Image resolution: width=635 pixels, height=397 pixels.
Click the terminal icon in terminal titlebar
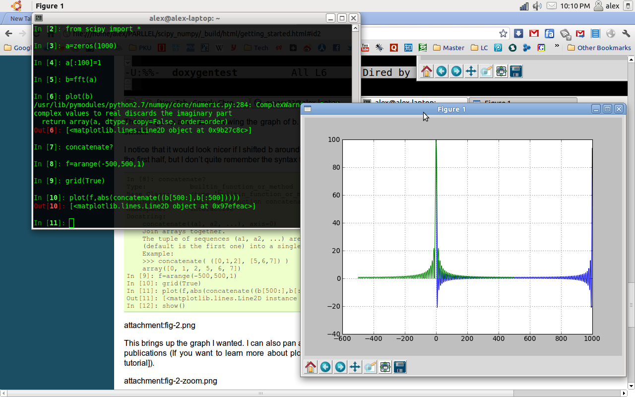(x=39, y=18)
